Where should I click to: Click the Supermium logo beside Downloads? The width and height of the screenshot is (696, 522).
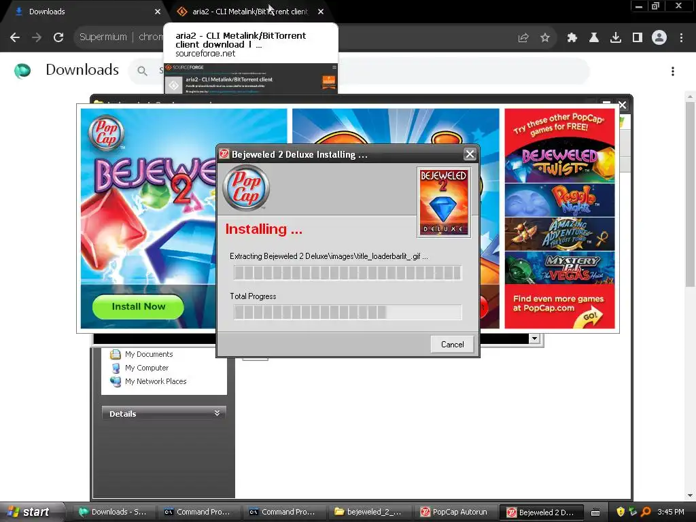(x=22, y=71)
